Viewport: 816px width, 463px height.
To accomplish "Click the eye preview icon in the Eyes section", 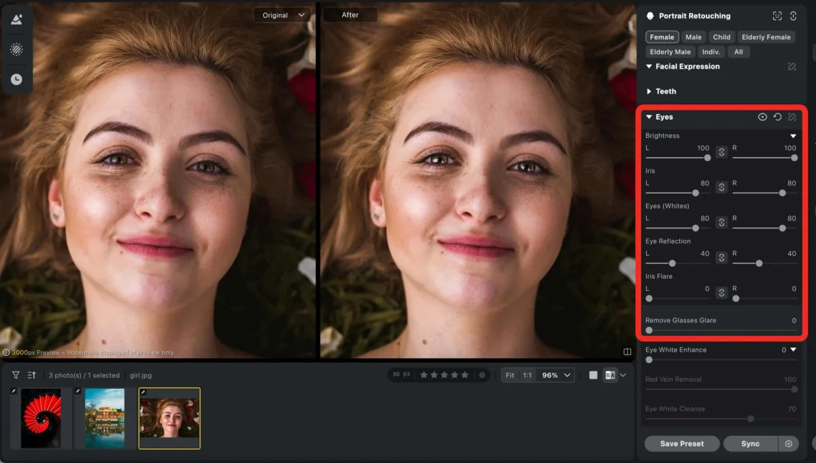I will coord(762,116).
